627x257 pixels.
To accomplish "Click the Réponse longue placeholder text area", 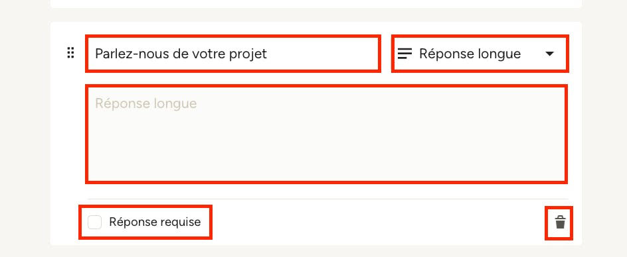I will (x=326, y=134).
